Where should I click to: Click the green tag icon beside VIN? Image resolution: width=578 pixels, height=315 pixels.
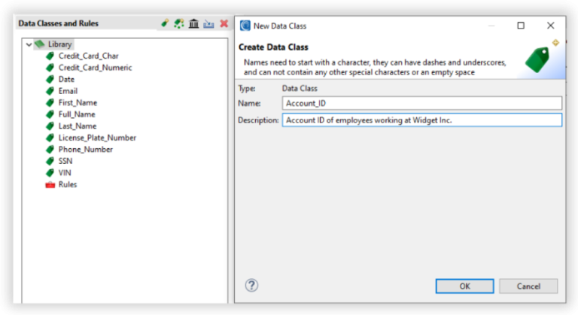click(x=50, y=173)
